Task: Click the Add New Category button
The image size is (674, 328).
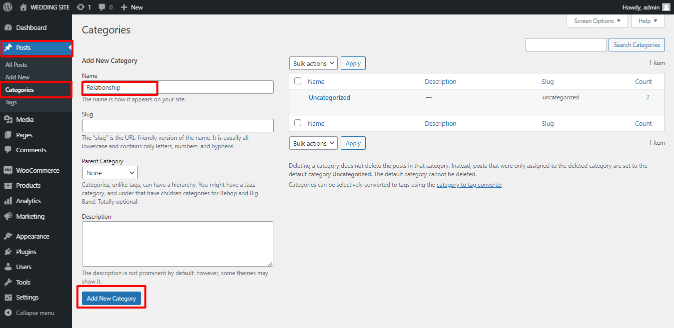Action: click(x=111, y=299)
